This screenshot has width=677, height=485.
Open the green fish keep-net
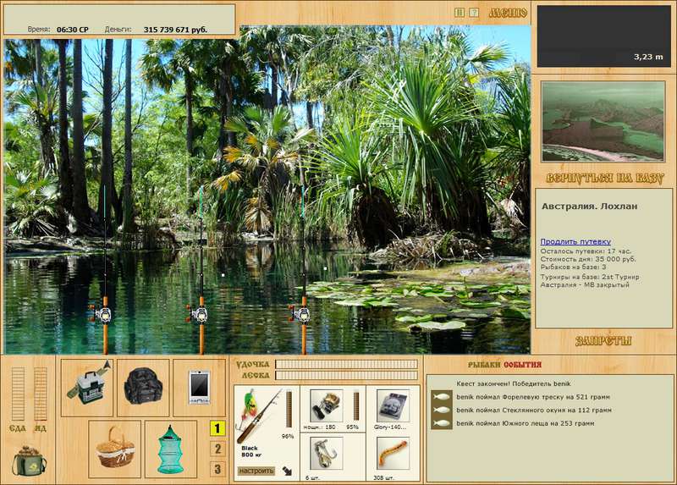tap(171, 449)
